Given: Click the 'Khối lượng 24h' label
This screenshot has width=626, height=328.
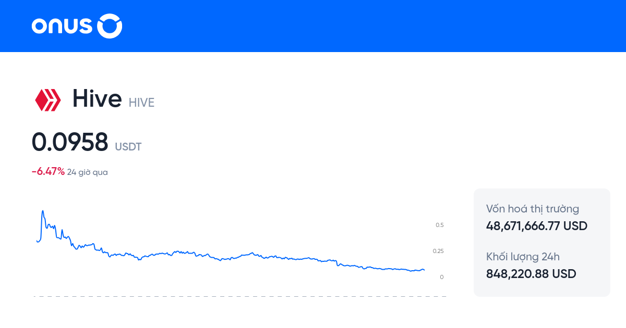Looking at the screenshot, I should point(523,257).
